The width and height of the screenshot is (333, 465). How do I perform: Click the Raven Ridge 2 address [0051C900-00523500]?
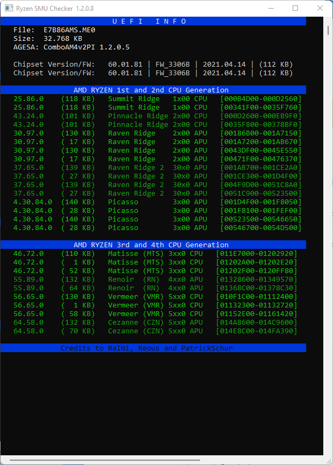pyautogui.click(x=261, y=194)
